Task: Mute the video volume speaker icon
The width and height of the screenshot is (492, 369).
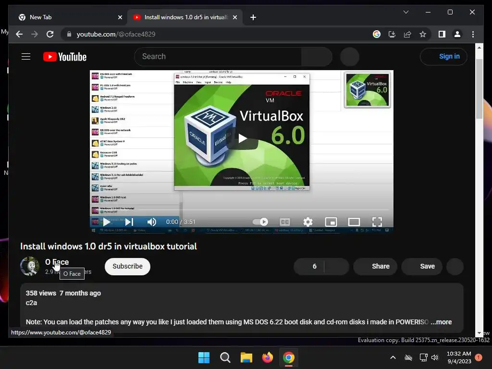Action: pyautogui.click(x=151, y=222)
